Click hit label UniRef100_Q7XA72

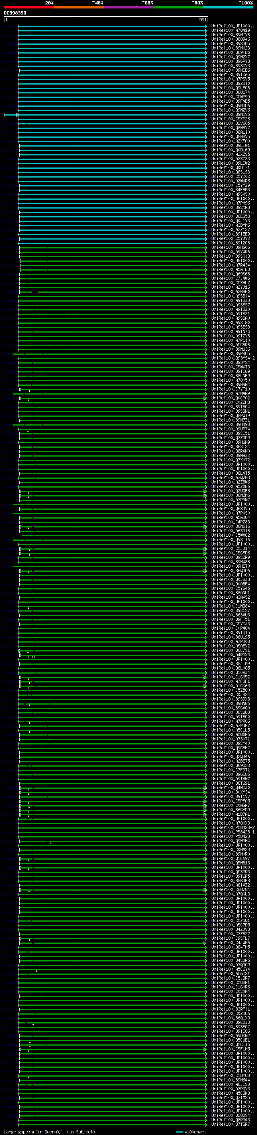[x=230, y=460]
